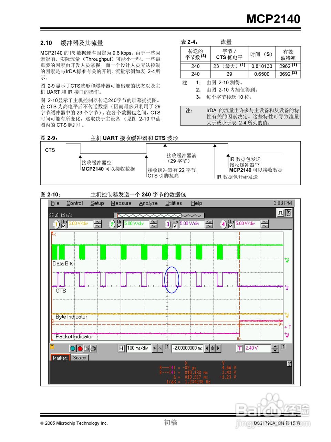Click the red Stop acquisition icon
Image resolution: width=331 pixels, height=442 pixels.
tap(80, 348)
